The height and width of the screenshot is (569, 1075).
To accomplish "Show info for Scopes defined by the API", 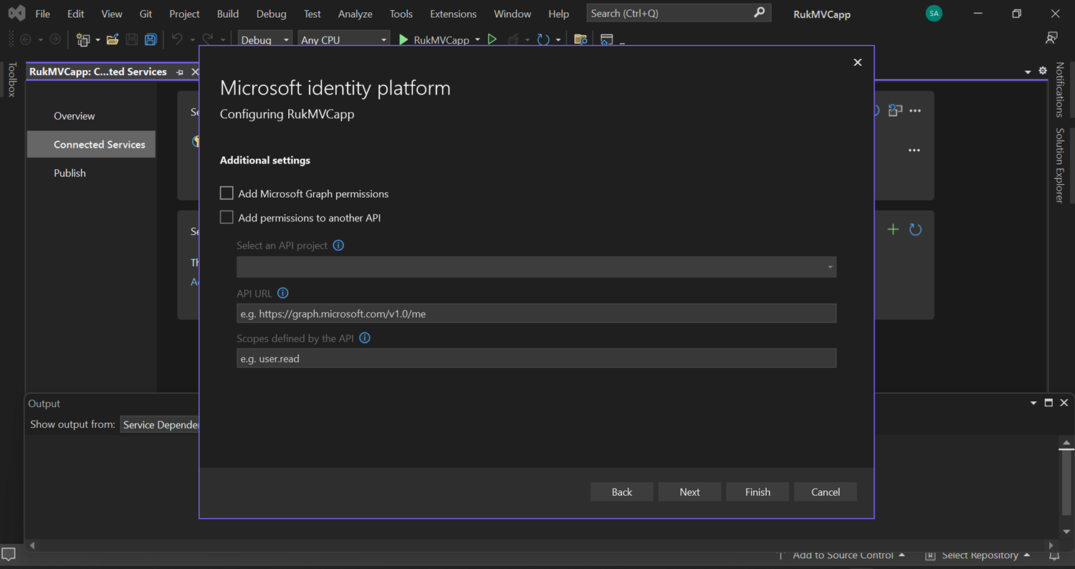I will click(365, 338).
